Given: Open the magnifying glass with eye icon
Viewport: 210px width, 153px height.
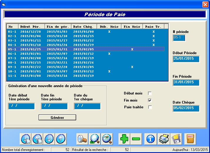Looking at the screenshot, I should coord(107,139).
